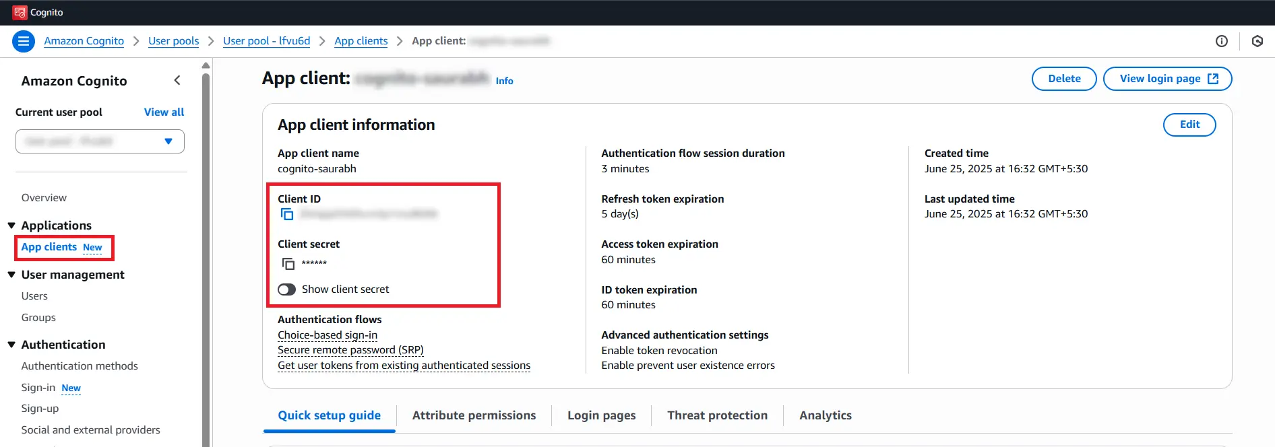Click the Last updated time date value
This screenshot has height=447, width=1275.
click(x=1006, y=214)
